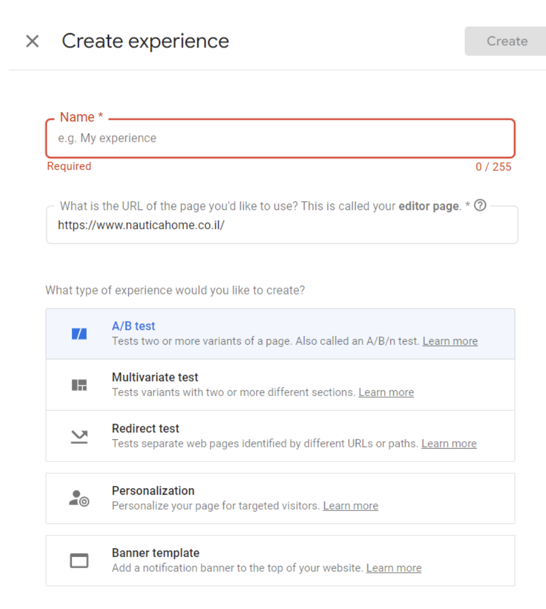Click the Multivariate test grid icon
546x609 pixels.
[x=79, y=385]
